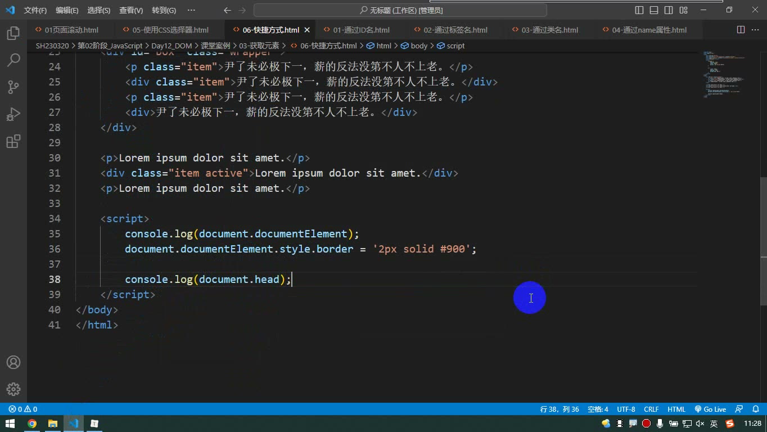Image resolution: width=767 pixels, height=432 pixels.
Task: Click the Go Live status bar button
Action: pyautogui.click(x=710, y=409)
